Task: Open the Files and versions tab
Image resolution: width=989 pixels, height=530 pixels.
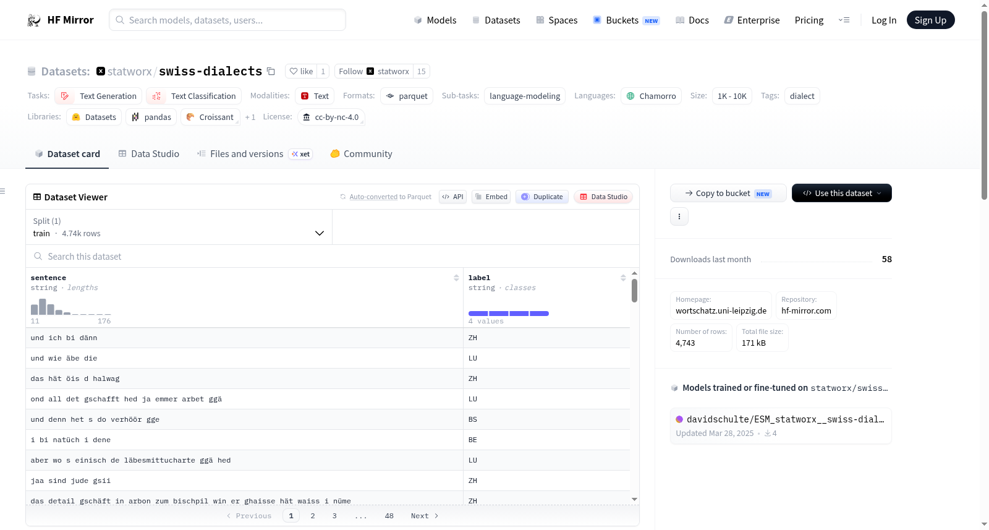Action: [x=254, y=154]
